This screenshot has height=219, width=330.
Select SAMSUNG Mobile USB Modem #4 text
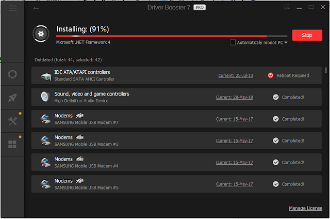(86, 166)
